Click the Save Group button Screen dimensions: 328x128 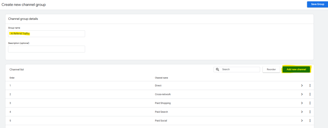click(x=316, y=4)
